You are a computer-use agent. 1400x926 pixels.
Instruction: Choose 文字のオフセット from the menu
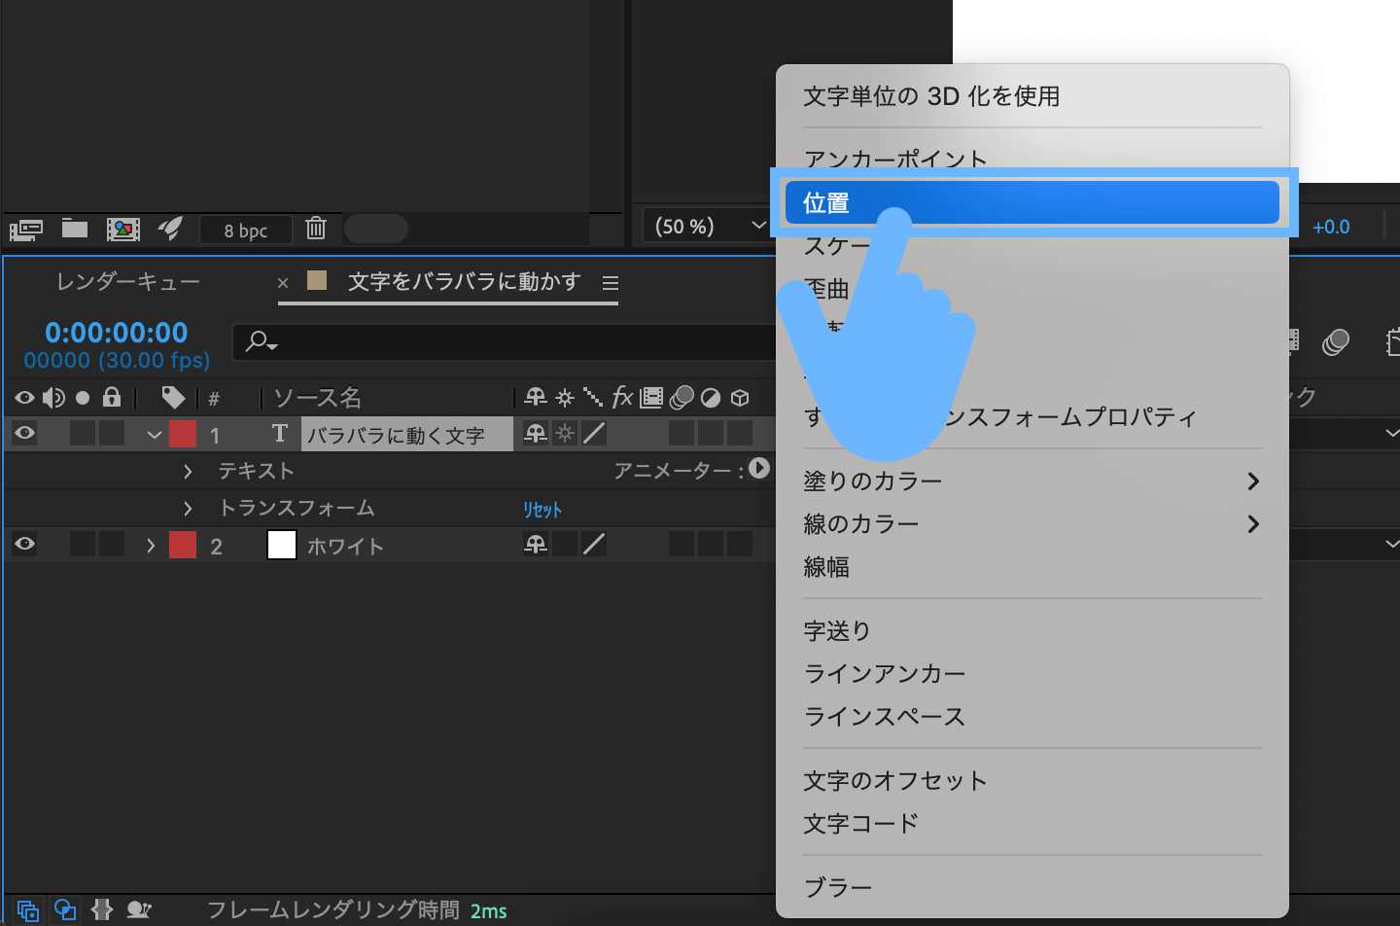(x=1032, y=780)
